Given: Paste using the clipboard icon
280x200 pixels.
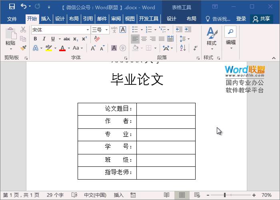Looking at the screenshot, I should pyautogui.click(x=10, y=33).
